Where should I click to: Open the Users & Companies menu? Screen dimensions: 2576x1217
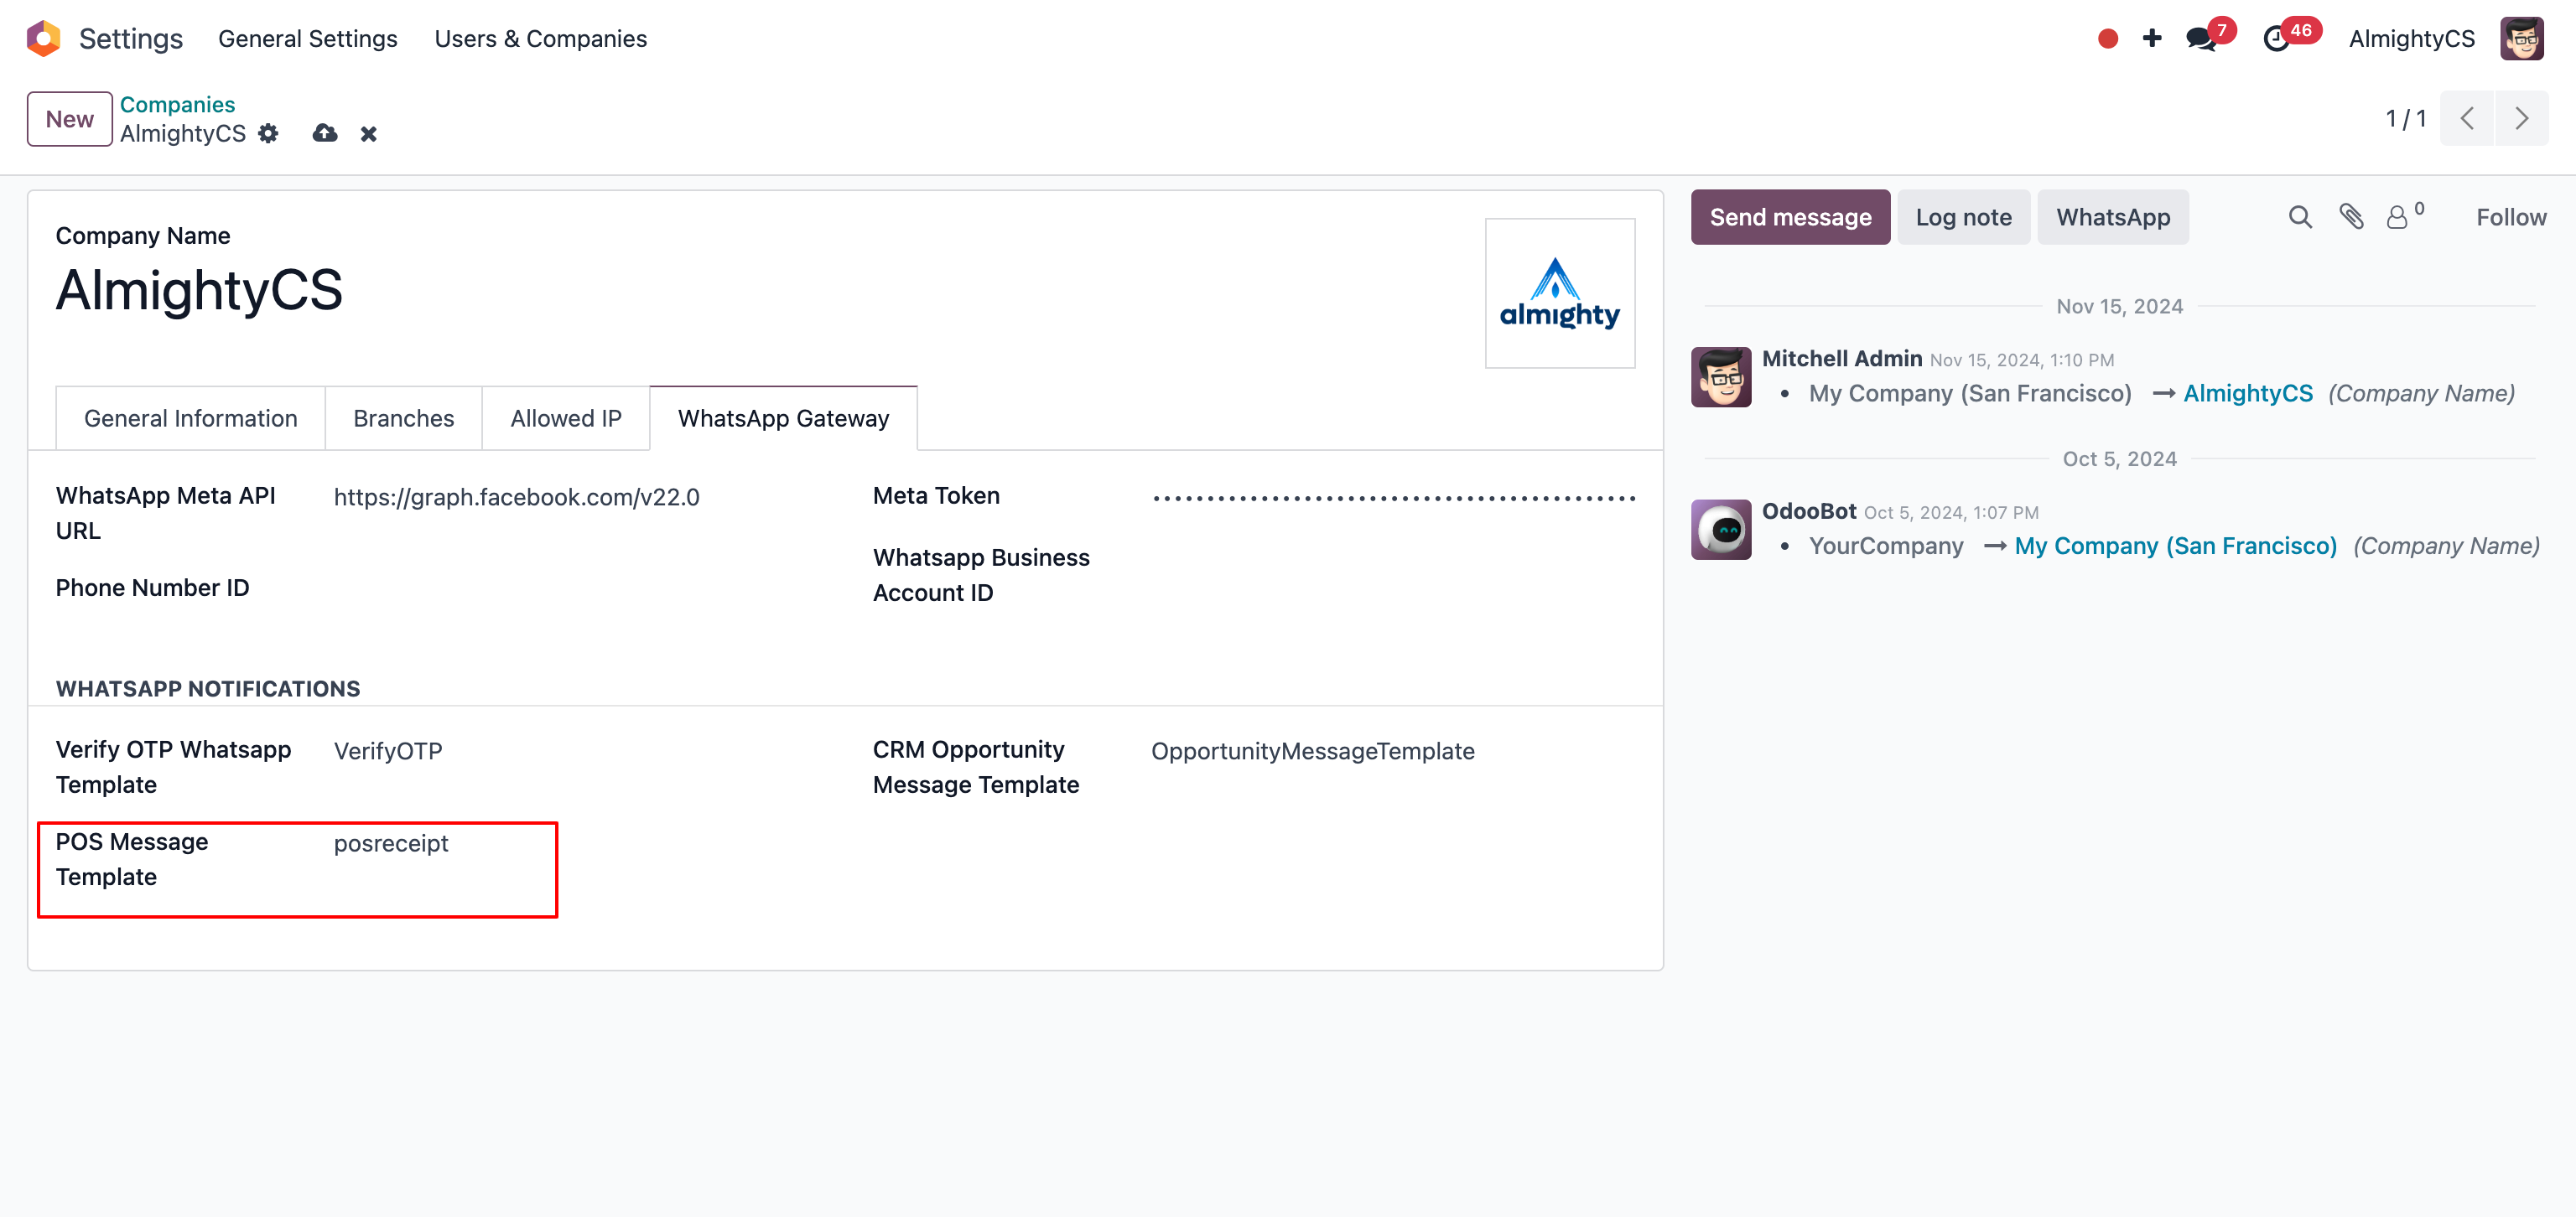[540, 39]
